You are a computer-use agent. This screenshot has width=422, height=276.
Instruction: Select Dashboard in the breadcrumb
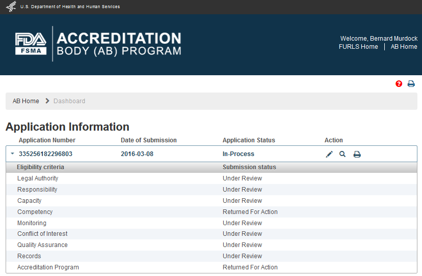click(x=69, y=101)
